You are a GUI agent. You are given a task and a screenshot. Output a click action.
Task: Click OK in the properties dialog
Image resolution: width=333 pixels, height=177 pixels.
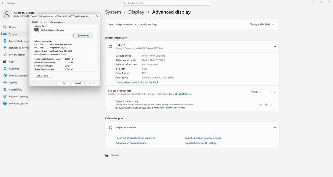(64, 83)
